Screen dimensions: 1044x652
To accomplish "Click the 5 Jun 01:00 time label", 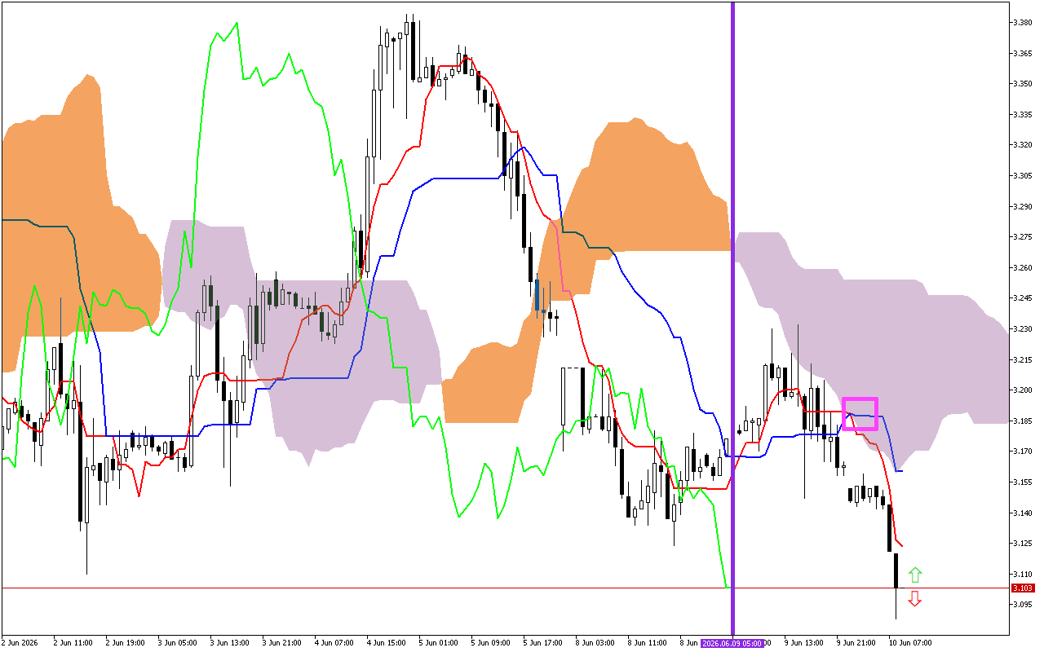I will pos(438,643).
